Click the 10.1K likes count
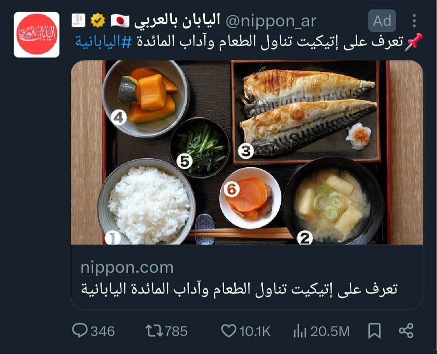Image resolution: width=437 pixels, height=354 pixels. click(x=255, y=331)
